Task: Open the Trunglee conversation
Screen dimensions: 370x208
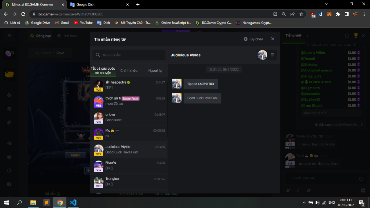Action: coord(129,181)
